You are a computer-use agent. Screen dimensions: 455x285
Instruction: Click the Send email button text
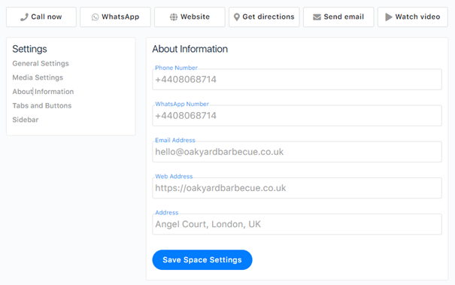point(344,17)
